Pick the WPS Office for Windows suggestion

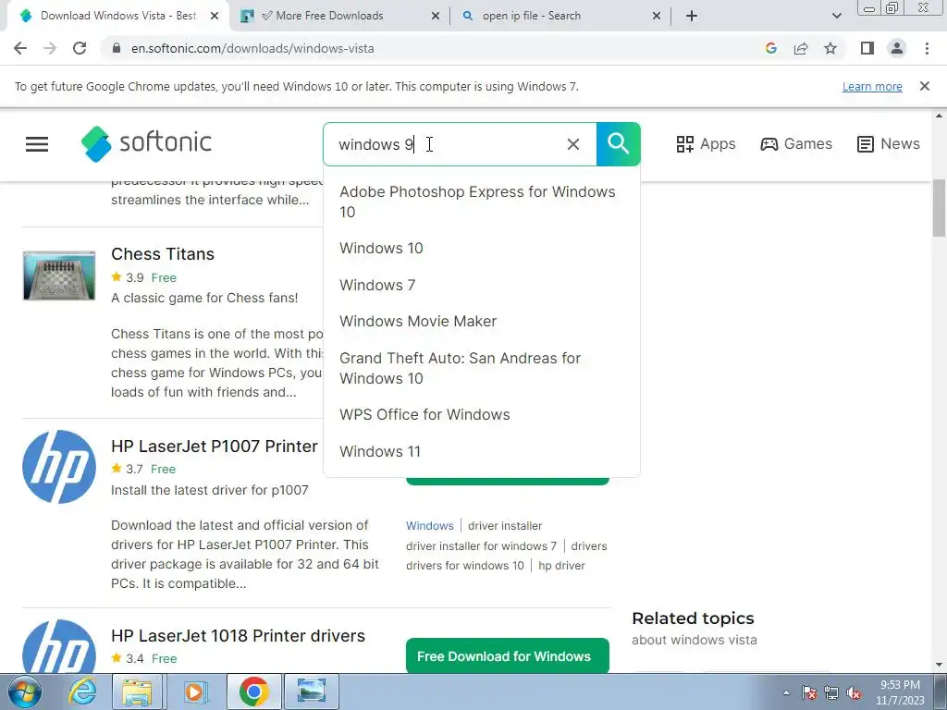click(481, 415)
